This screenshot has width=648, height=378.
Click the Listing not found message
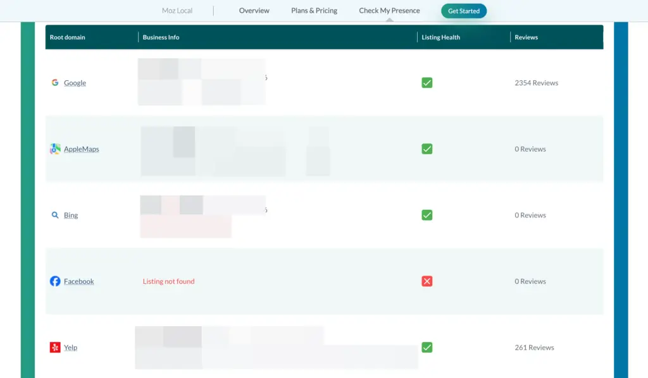click(168, 281)
